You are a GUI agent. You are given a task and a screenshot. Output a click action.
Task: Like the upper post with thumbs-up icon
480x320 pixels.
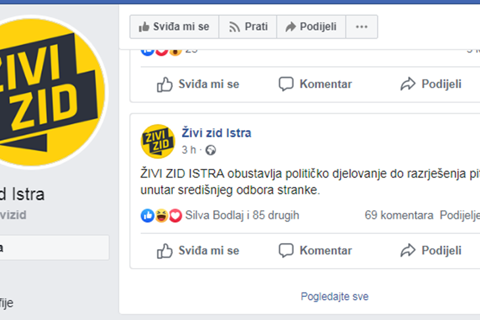pyautogui.click(x=198, y=84)
